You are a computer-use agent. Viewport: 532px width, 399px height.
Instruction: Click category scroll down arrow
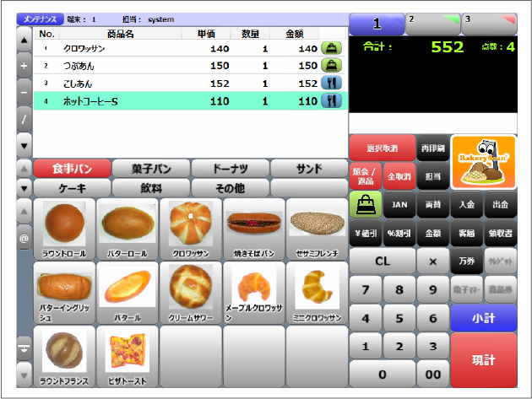pyautogui.click(x=24, y=188)
